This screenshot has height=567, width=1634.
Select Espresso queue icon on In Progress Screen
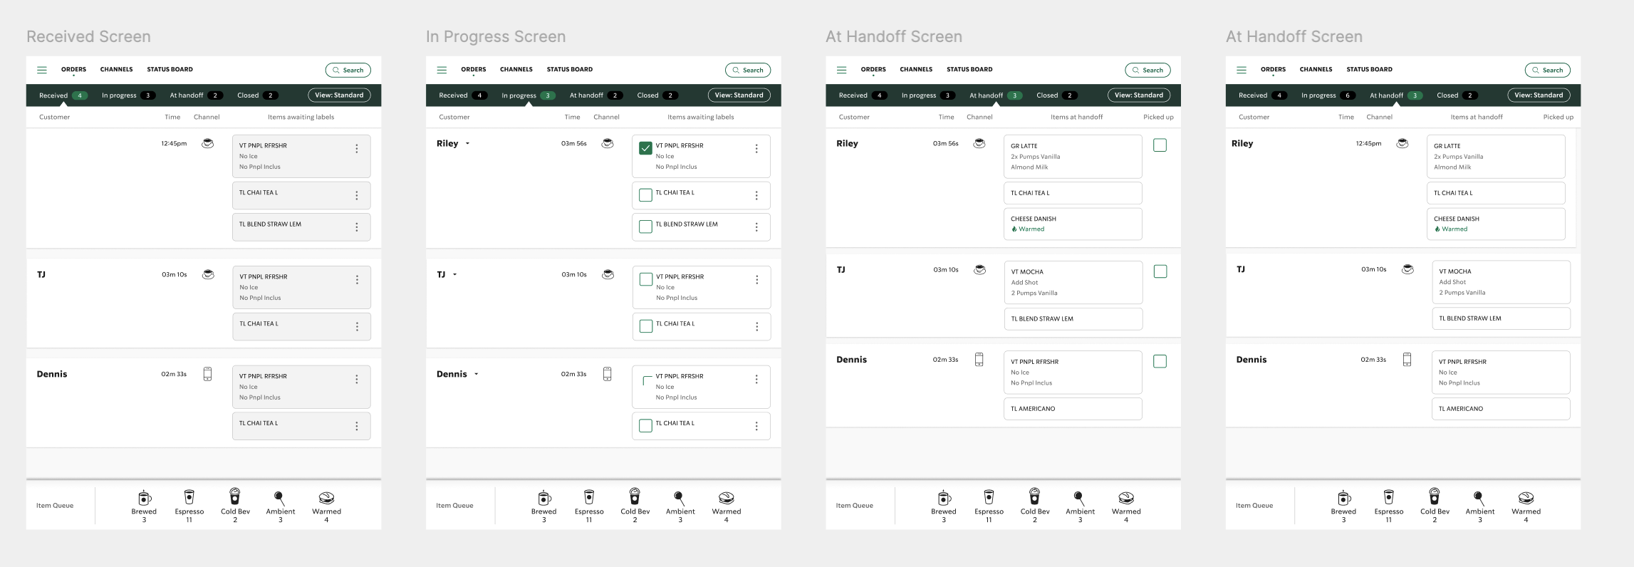(x=589, y=497)
